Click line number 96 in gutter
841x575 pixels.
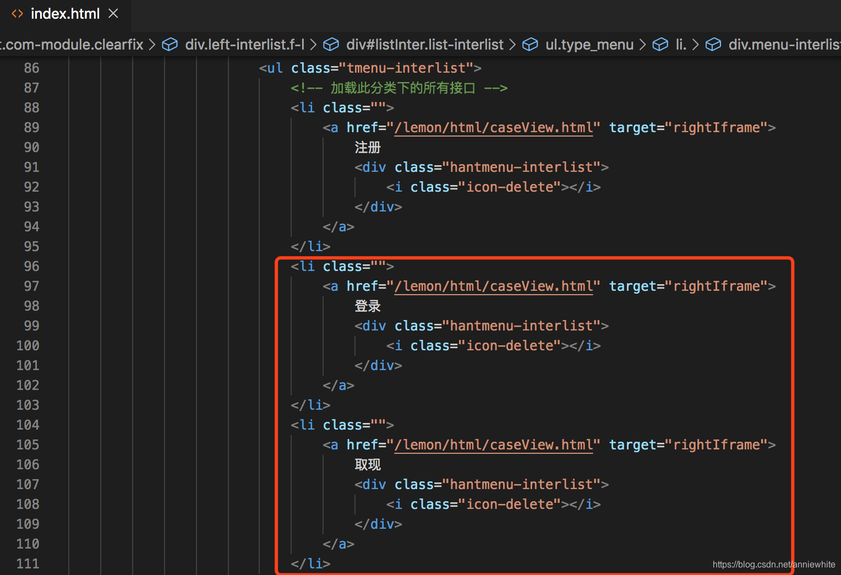pos(31,267)
